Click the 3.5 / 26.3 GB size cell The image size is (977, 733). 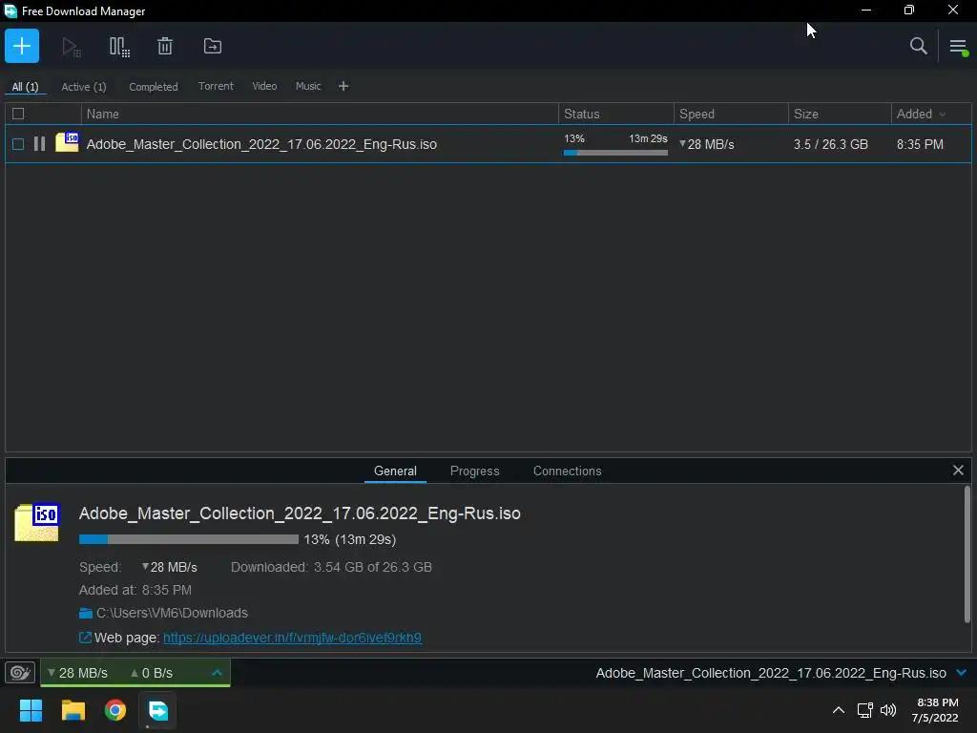[x=831, y=144]
